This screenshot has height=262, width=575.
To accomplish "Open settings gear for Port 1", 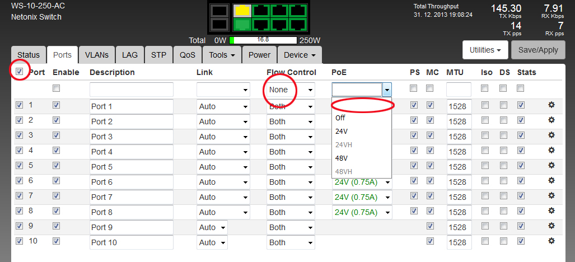I will click(x=551, y=105).
